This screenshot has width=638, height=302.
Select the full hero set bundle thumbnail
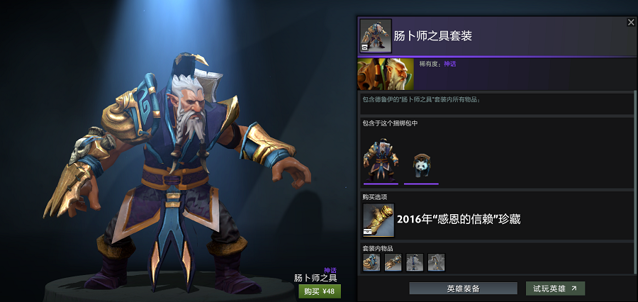click(381, 160)
